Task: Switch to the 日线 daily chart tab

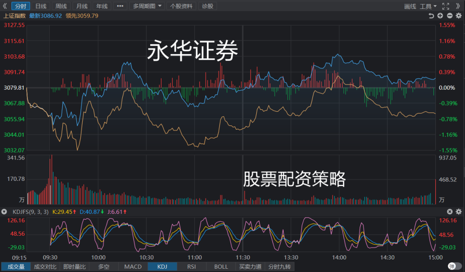Action: pyautogui.click(x=41, y=6)
